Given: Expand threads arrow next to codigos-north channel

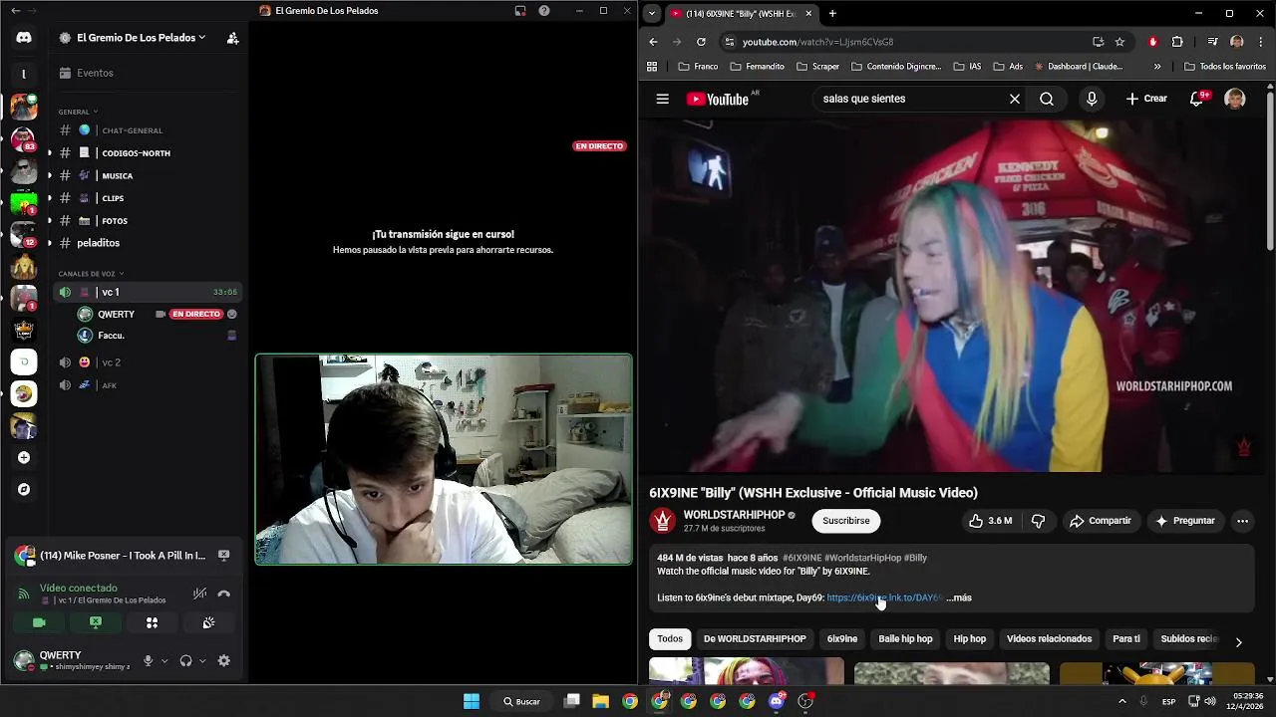Looking at the screenshot, I should pyautogui.click(x=49, y=153).
